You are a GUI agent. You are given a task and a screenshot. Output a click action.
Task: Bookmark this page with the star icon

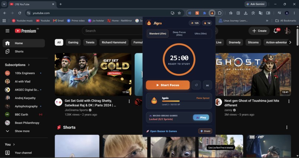179,13
